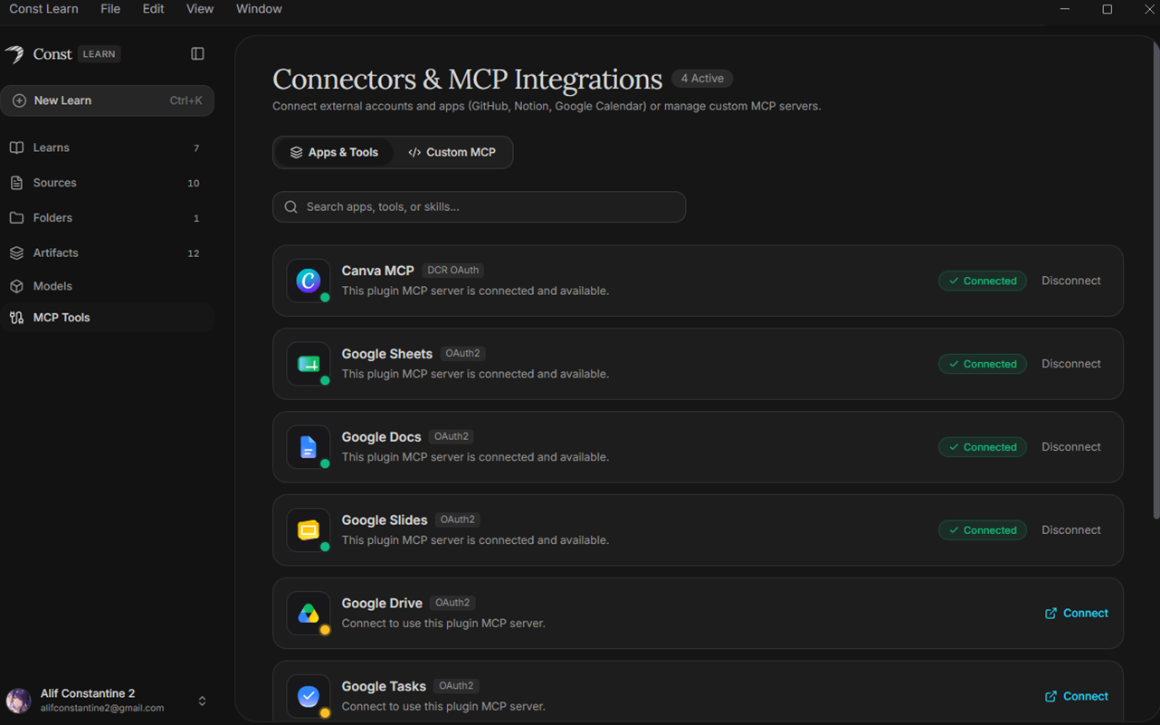Image resolution: width=1160 pixels, height=725 pixels.
Task: Click the Canva MCP app icon
Action: [309, 281]
